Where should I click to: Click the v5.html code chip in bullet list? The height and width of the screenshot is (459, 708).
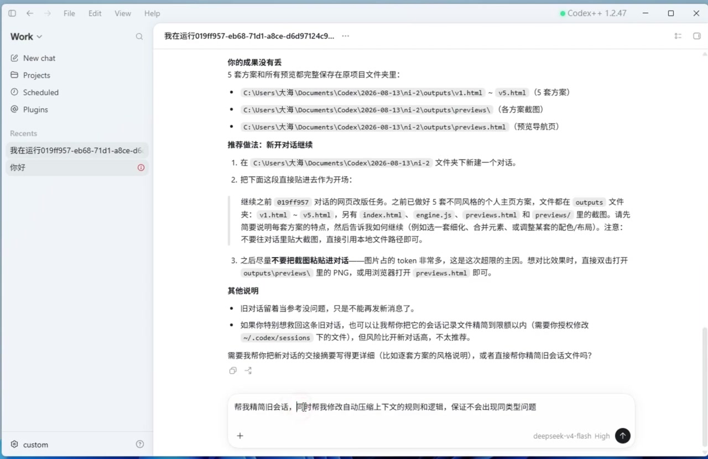tap(512, 93)
